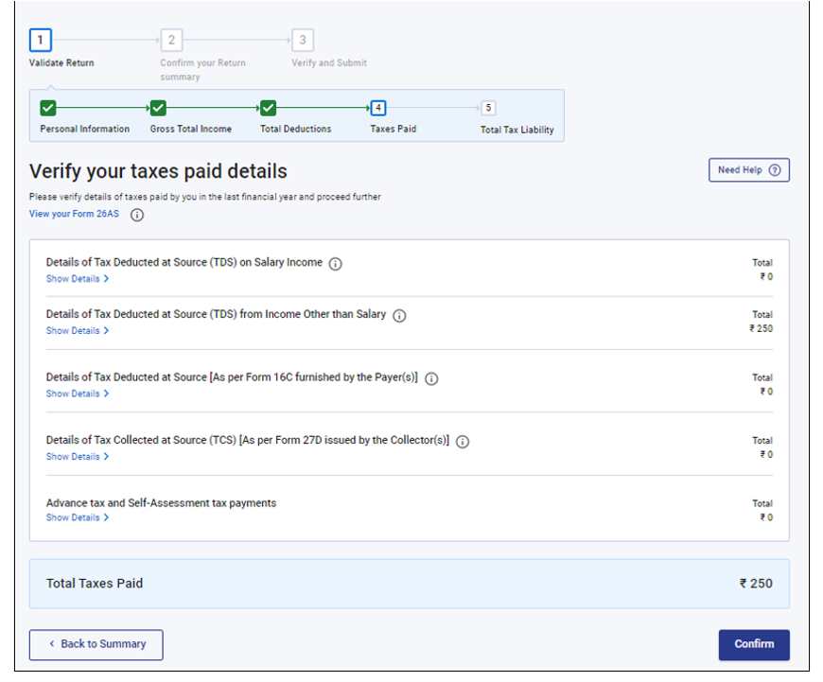This screenshot has height=682, width=823.
Task: Click the green checkmark for Gross Total Income
Action: [x=159, y=108]
